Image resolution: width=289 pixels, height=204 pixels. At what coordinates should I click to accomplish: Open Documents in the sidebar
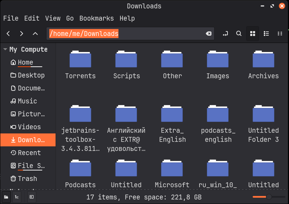point(28,88)
